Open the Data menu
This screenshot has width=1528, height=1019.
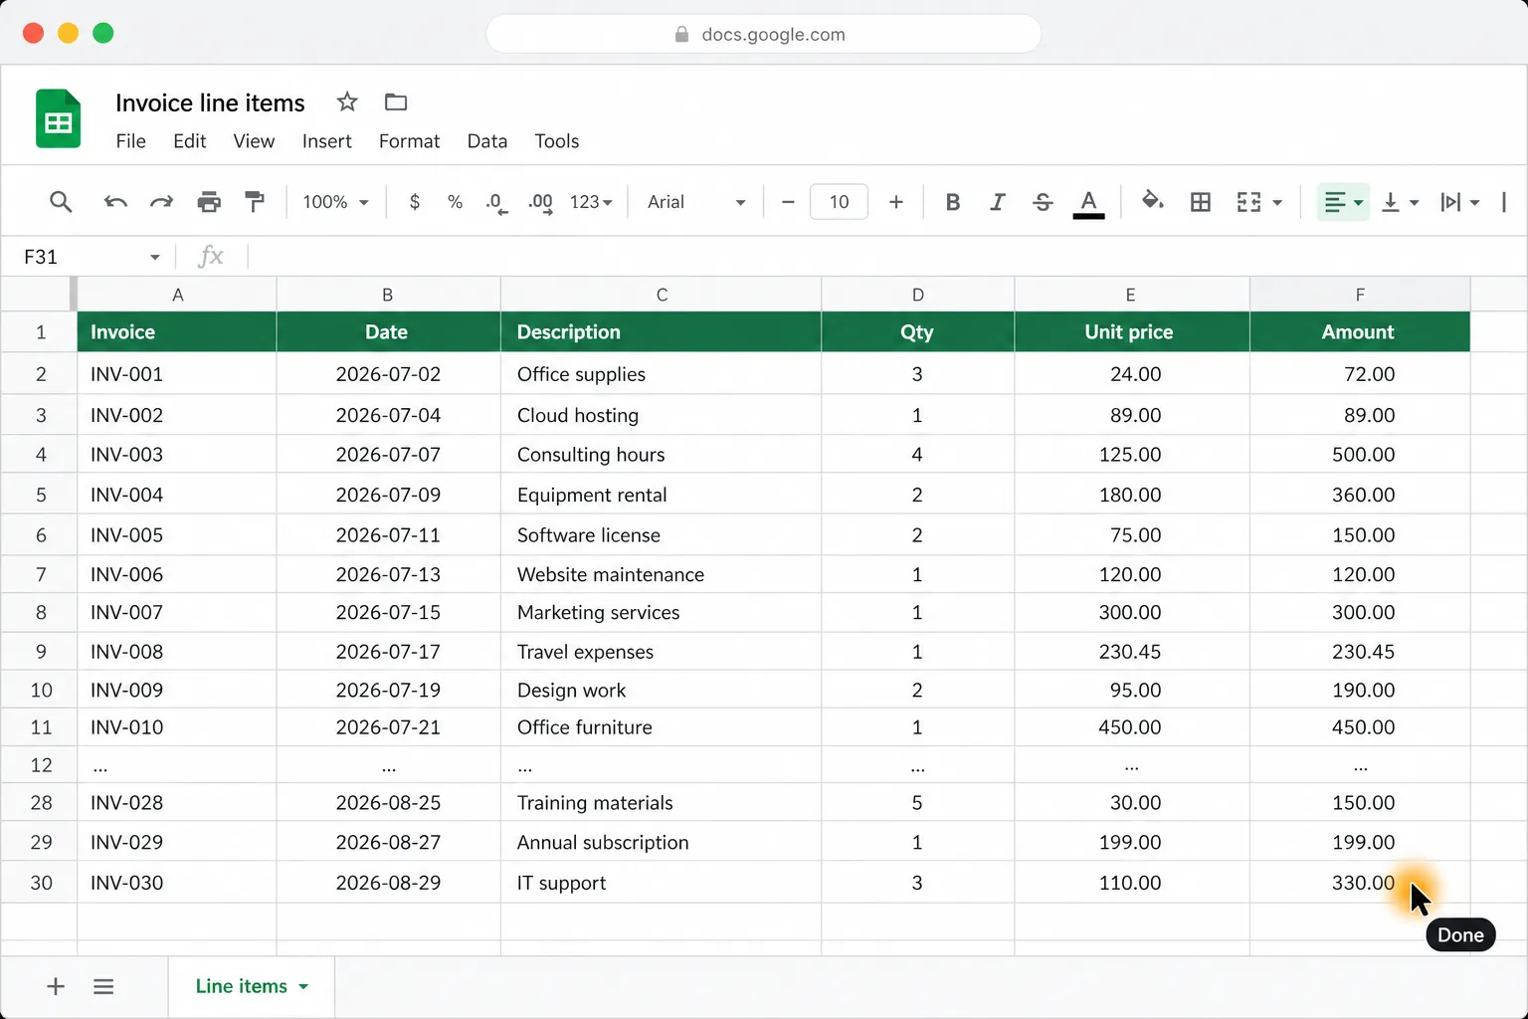[487, 141]
